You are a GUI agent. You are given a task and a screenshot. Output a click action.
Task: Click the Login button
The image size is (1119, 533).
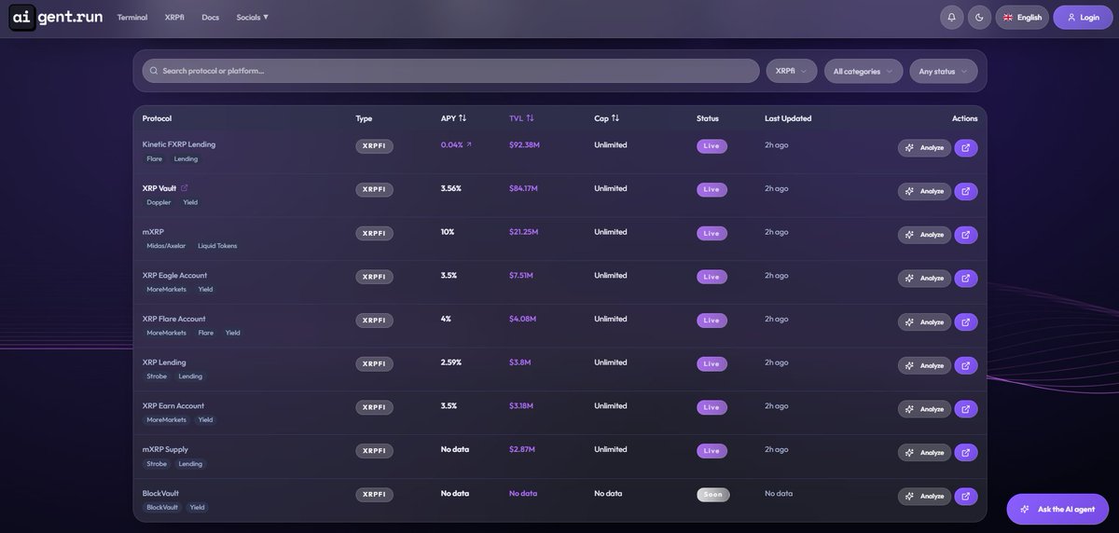(1084, 17)
